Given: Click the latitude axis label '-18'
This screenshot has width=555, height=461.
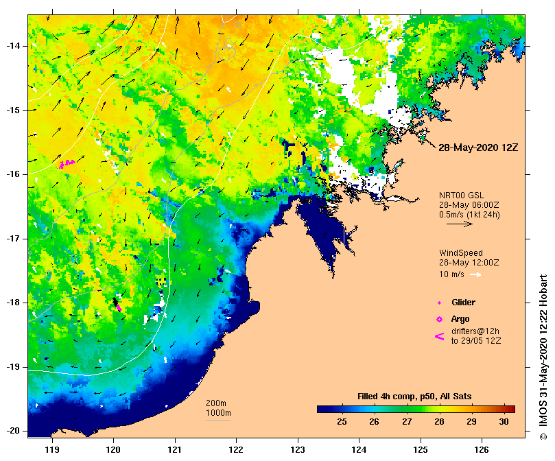Looking at the screenshot, I should [14, 303].
